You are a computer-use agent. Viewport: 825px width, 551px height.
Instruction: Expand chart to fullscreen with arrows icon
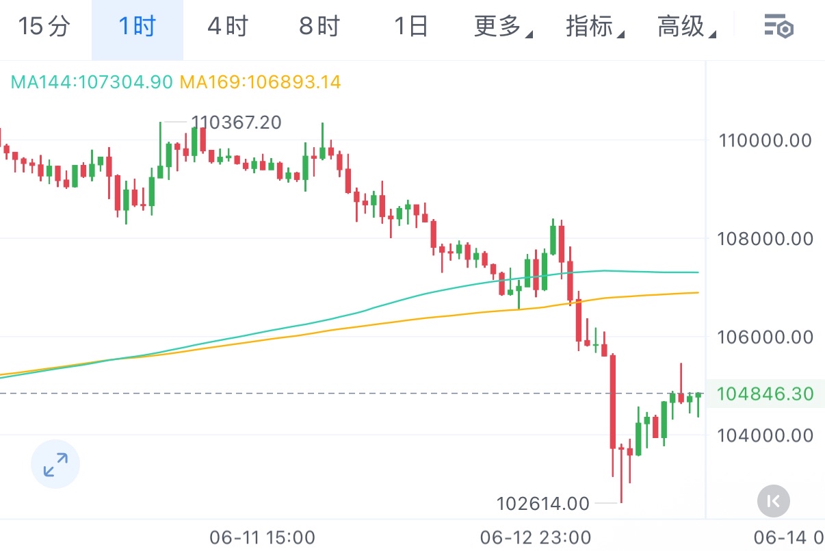55,464
